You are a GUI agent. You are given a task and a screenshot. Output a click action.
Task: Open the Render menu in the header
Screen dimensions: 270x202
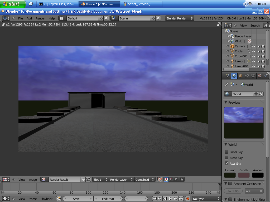(40, 18)
